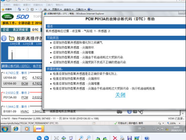This screenshot has width=186, height=140.
Task: Open the BCM module link for U0164-00
Action: point(25,84)
